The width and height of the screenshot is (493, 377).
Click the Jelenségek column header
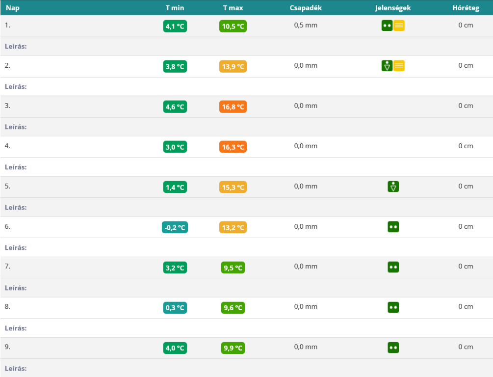[x=393, y=8]
